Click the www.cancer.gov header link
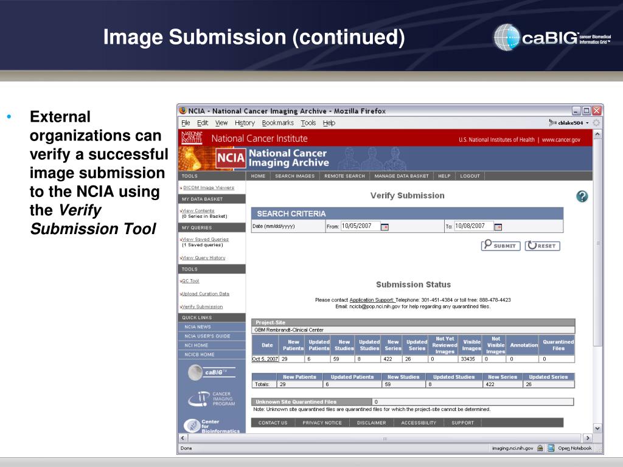This screenshot has width=623, height=467. pos(561,140)
